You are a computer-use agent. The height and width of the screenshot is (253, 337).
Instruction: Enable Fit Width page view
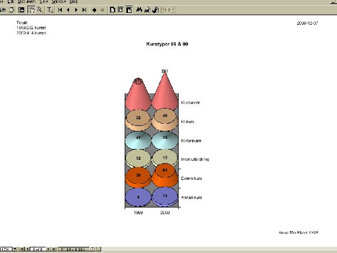pos(129,10)
